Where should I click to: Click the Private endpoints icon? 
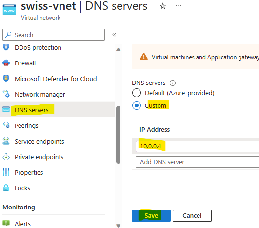coord(6,156)
